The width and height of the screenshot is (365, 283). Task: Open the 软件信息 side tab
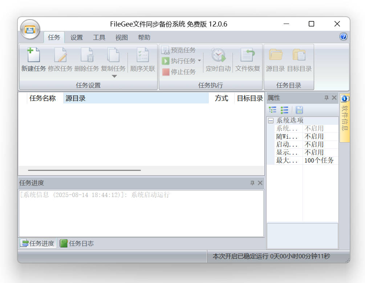[x=345, y=118]
